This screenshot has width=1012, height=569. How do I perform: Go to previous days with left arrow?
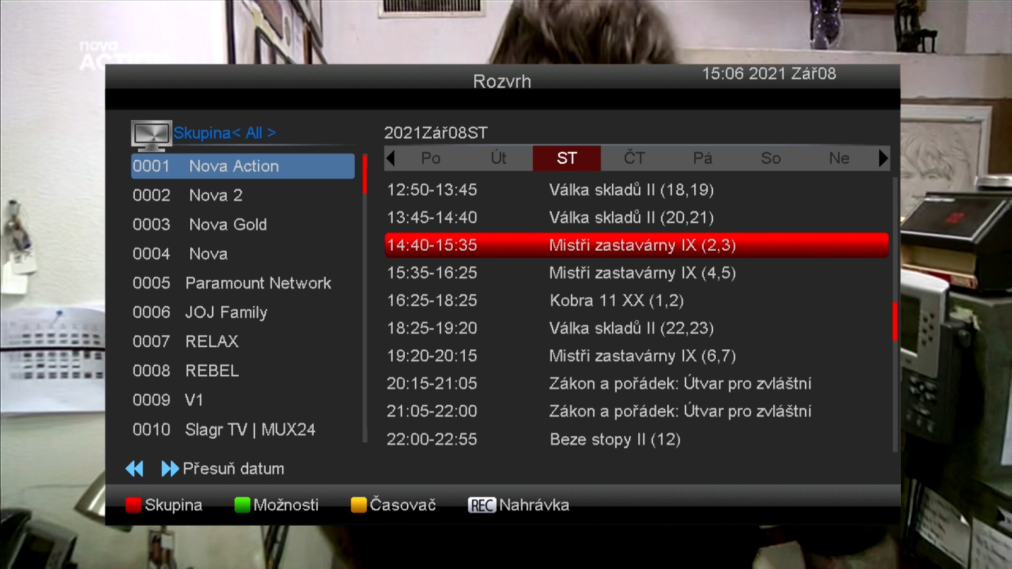(390, 158)
